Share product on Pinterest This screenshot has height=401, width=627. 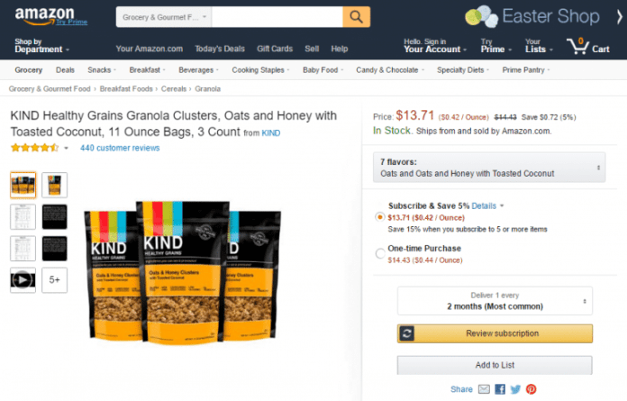coord(531,389)
